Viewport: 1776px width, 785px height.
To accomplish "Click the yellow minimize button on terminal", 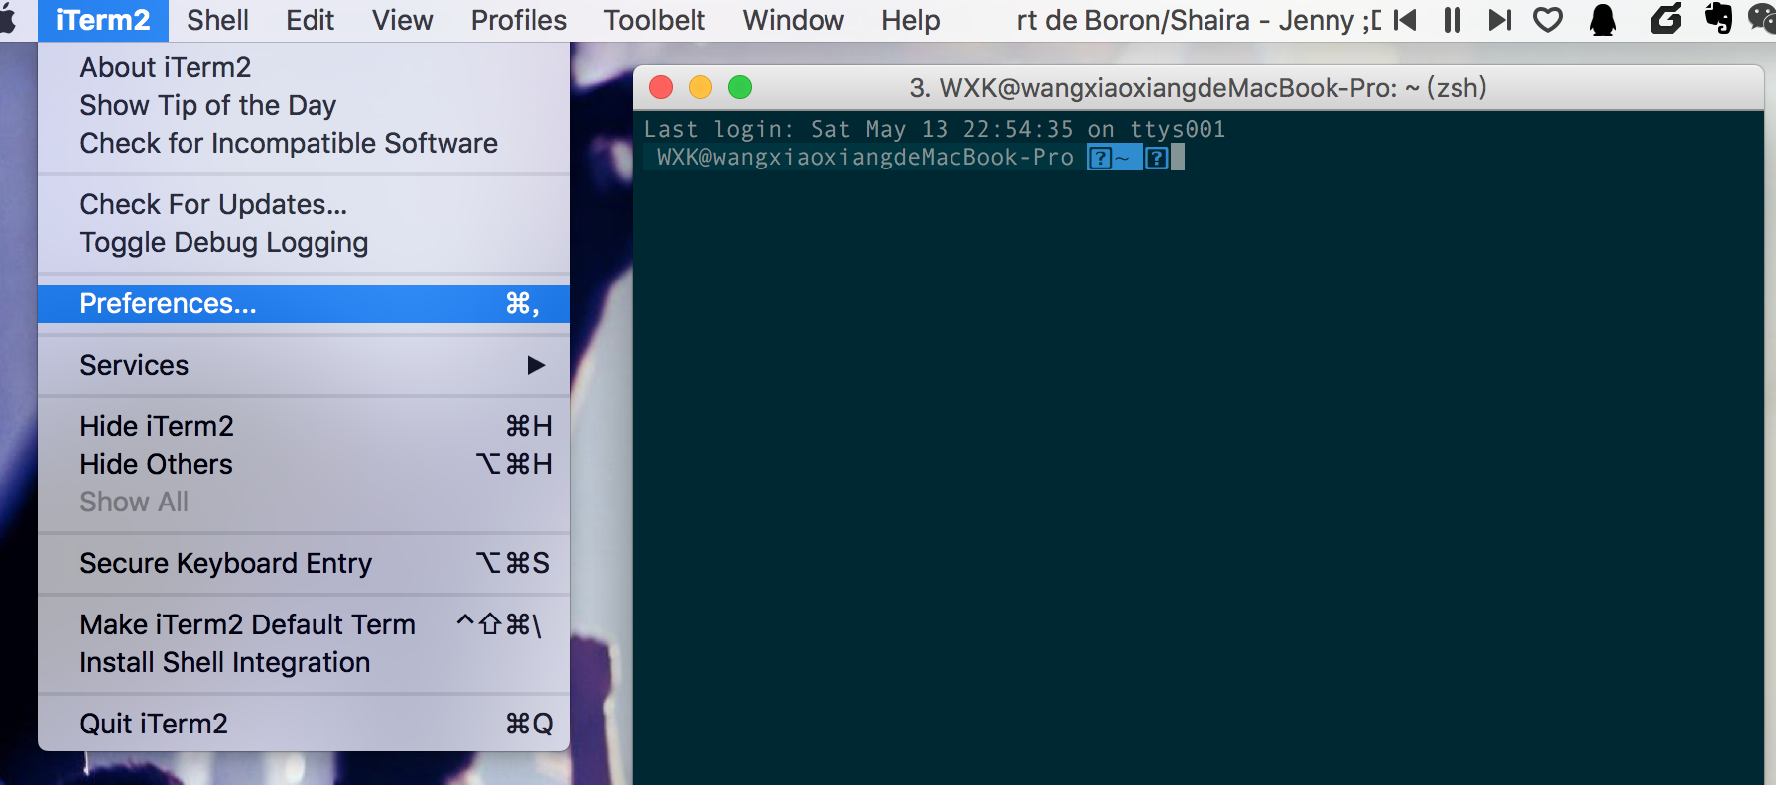I will click(700, 88).
